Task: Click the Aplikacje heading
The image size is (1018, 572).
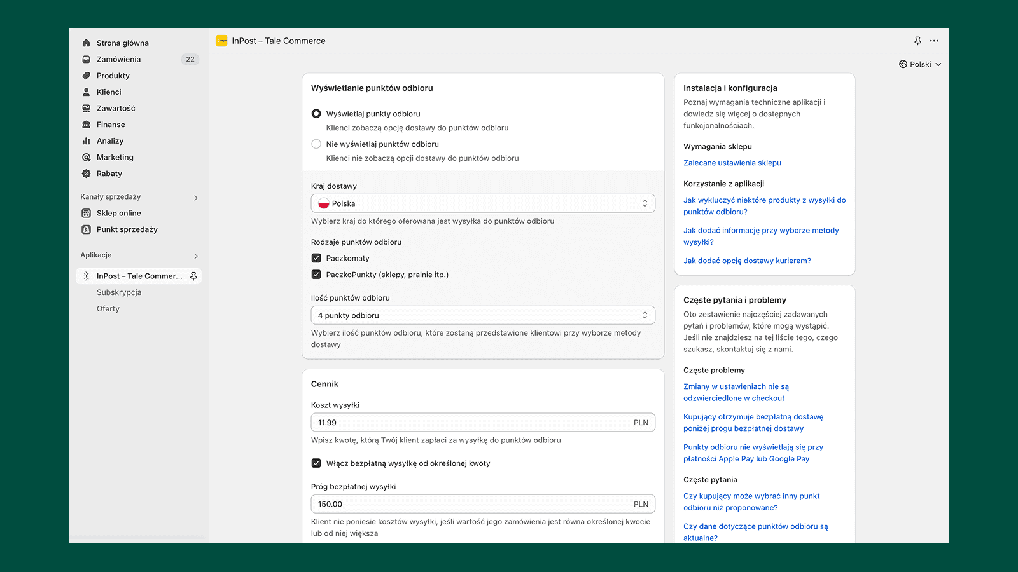Action: 96,255
